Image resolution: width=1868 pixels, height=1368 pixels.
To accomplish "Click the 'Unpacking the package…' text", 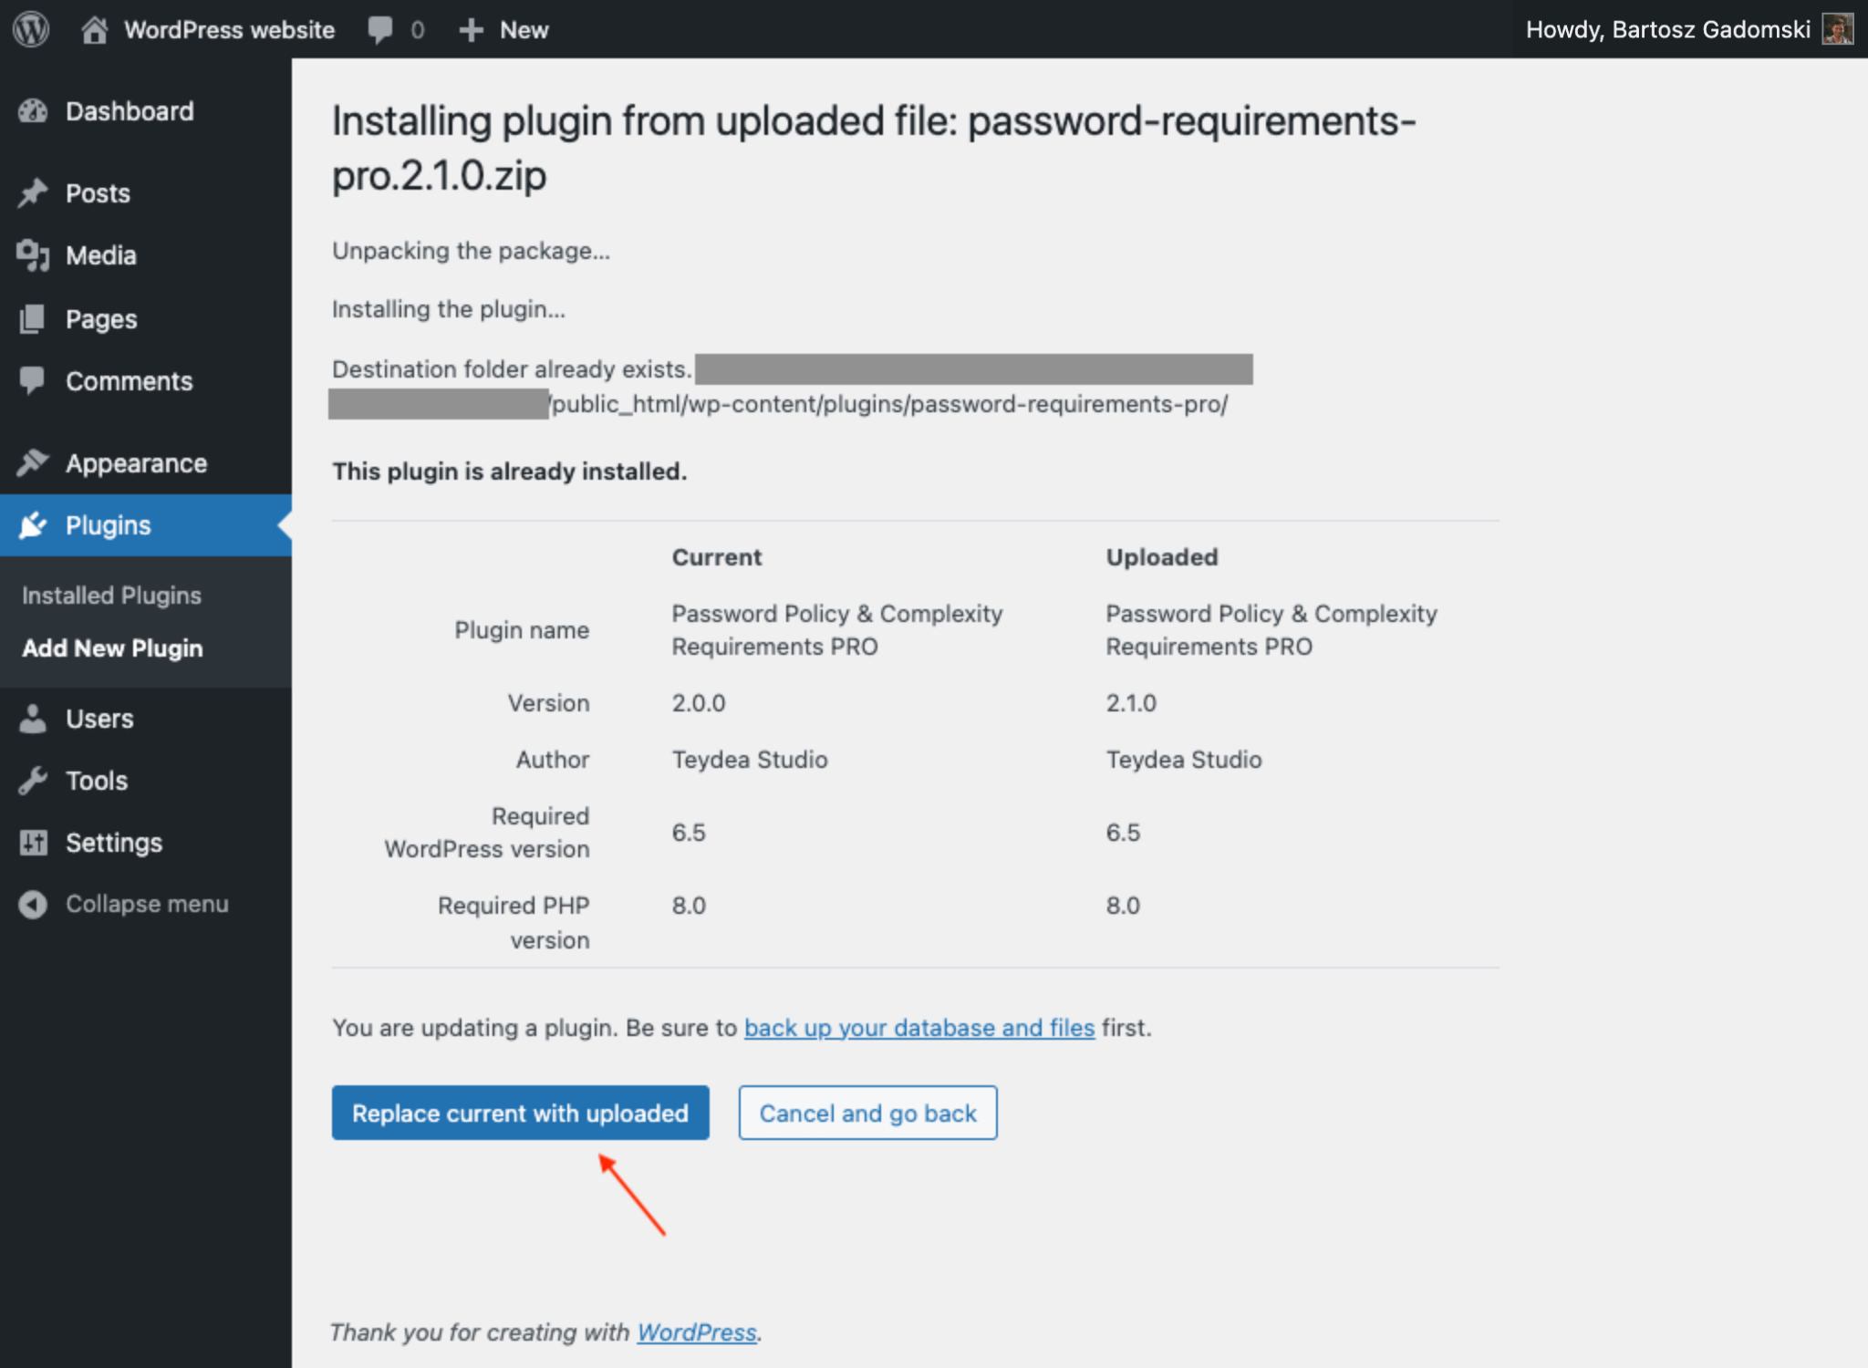I will (471, 251).
